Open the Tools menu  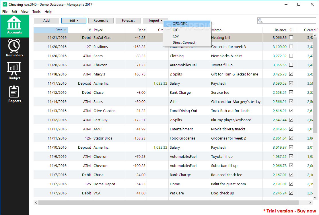pos(36,11)
